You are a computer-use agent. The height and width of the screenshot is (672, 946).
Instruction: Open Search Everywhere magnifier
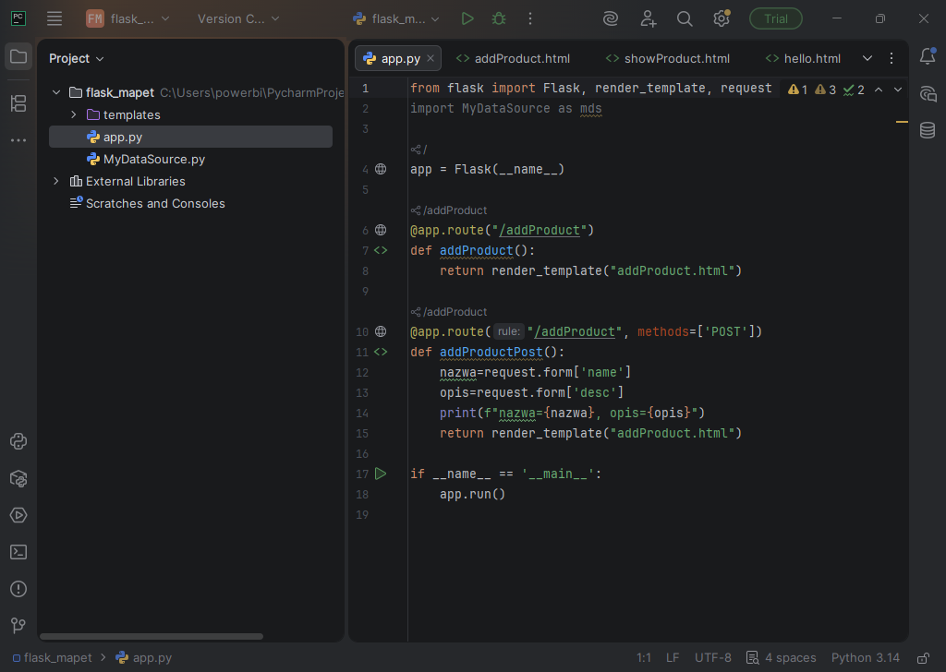tap(685, 18)
